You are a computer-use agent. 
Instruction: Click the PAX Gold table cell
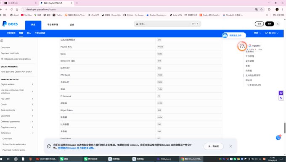(107, 75)
